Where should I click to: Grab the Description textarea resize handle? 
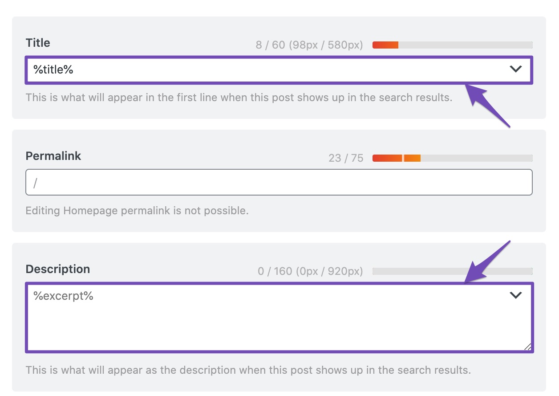point(527,347)
